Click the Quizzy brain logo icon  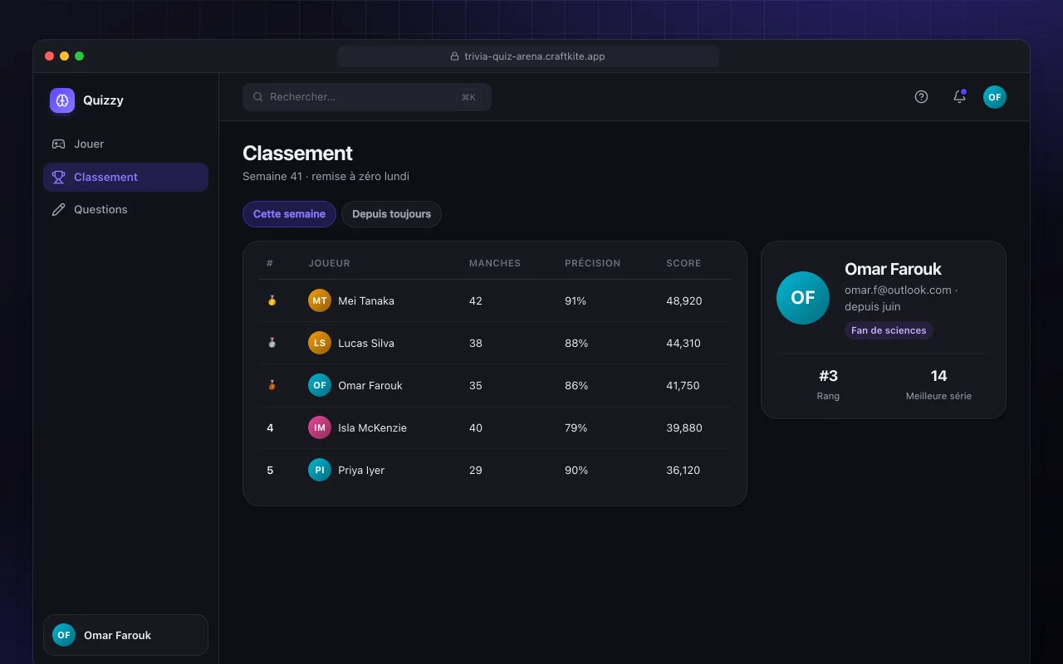(62, 100)
